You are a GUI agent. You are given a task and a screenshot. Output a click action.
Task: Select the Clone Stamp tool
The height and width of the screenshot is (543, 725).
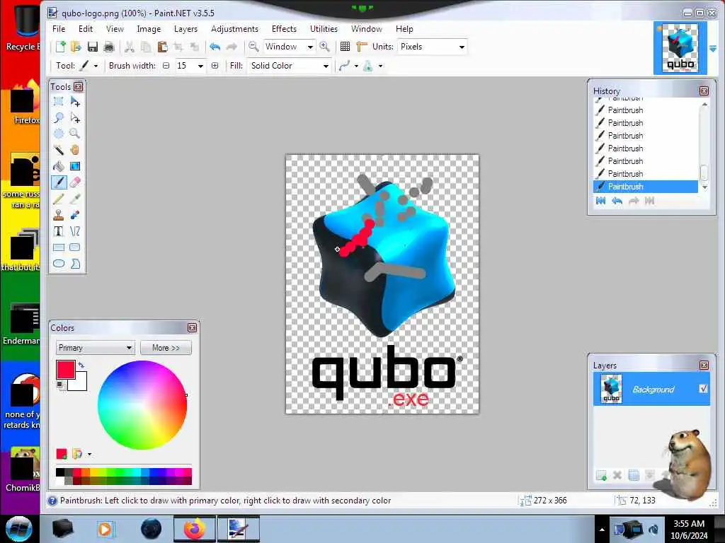59,215
